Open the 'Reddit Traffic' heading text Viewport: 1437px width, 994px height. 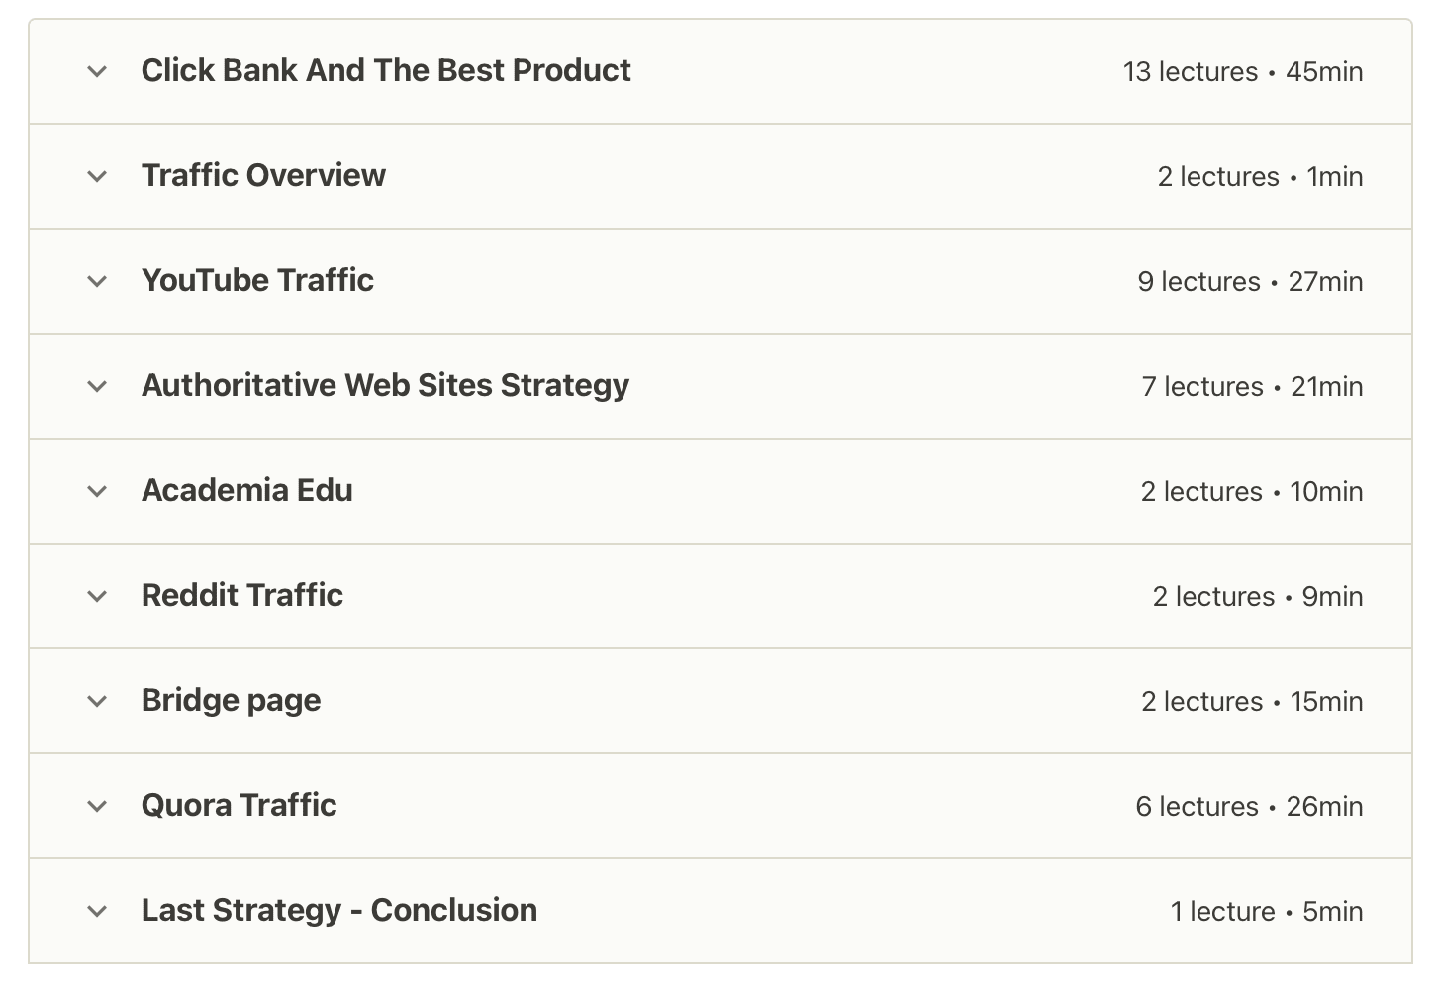pyautogui.click(x=242, y=595)
